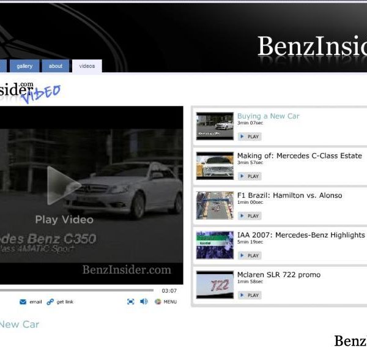The image size is (367, 347).
Task: Click the 3min 07sec duration text
Action: tap(250, 122)
